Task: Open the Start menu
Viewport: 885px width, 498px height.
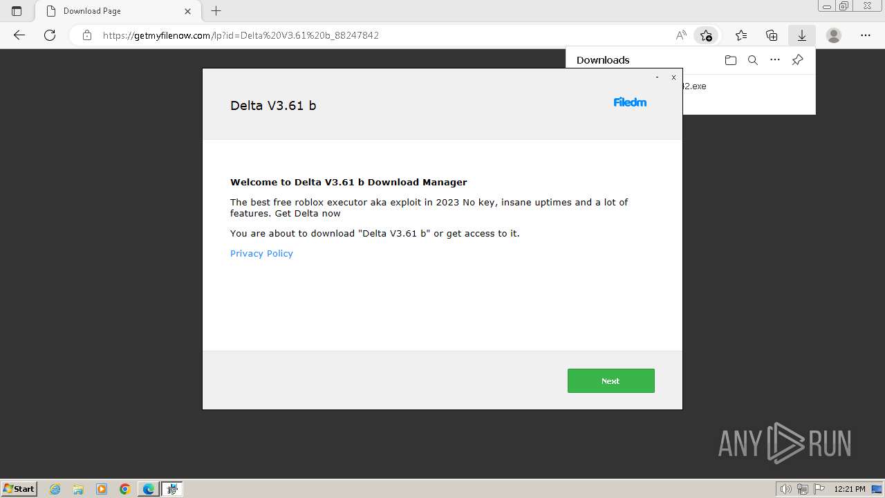Action: point(19,489)
